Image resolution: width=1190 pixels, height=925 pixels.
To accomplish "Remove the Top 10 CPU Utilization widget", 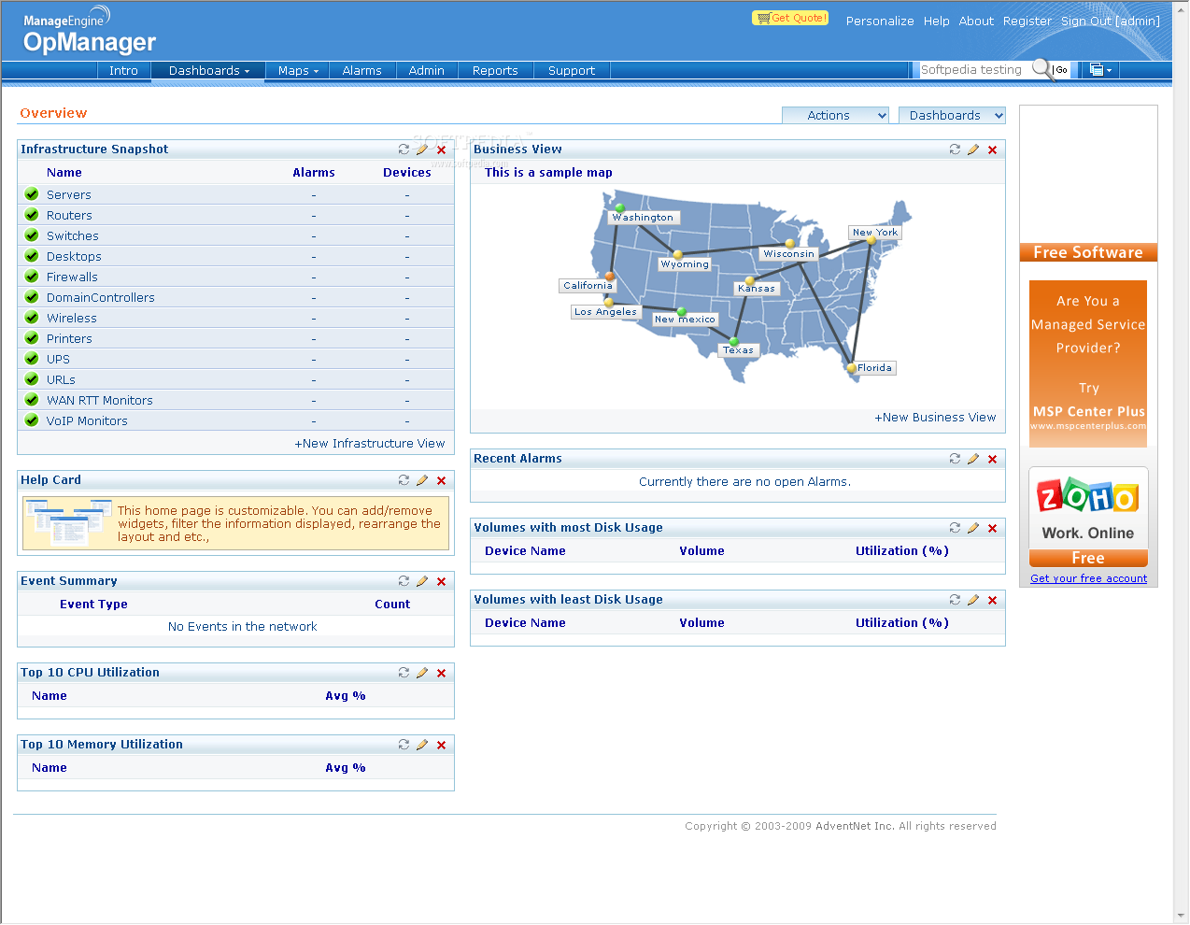I will pyautogui.click(x=442, y=673).
